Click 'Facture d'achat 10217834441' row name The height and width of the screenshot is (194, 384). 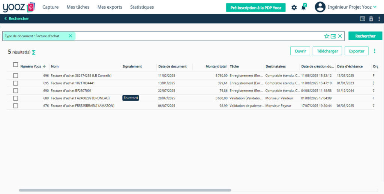coord(73,83)
